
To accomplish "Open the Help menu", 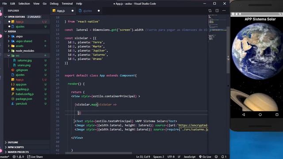I will pos(79,4).
